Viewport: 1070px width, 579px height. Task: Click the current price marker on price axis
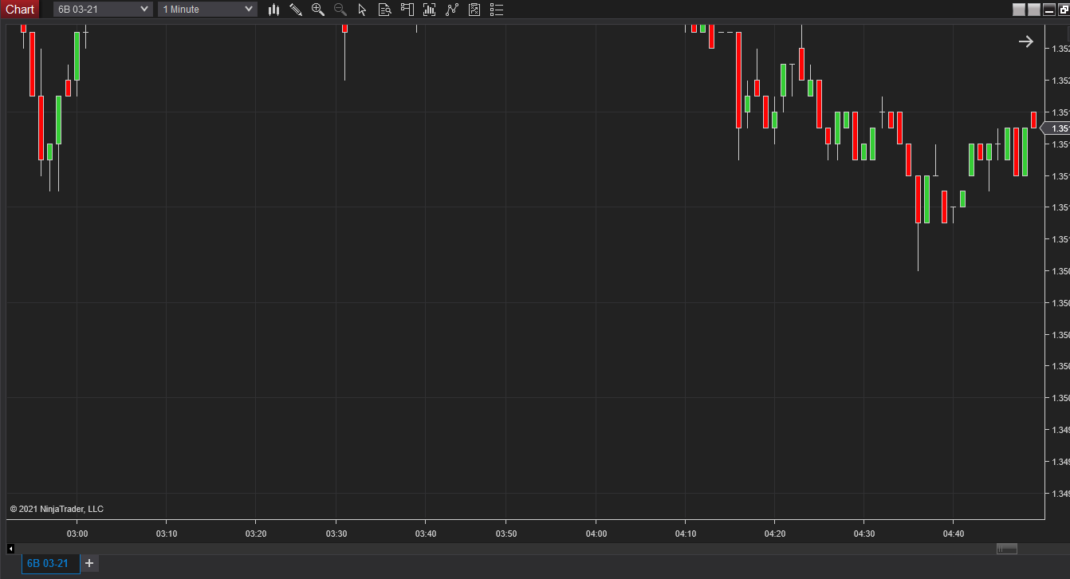click(x=1056, y=128)
